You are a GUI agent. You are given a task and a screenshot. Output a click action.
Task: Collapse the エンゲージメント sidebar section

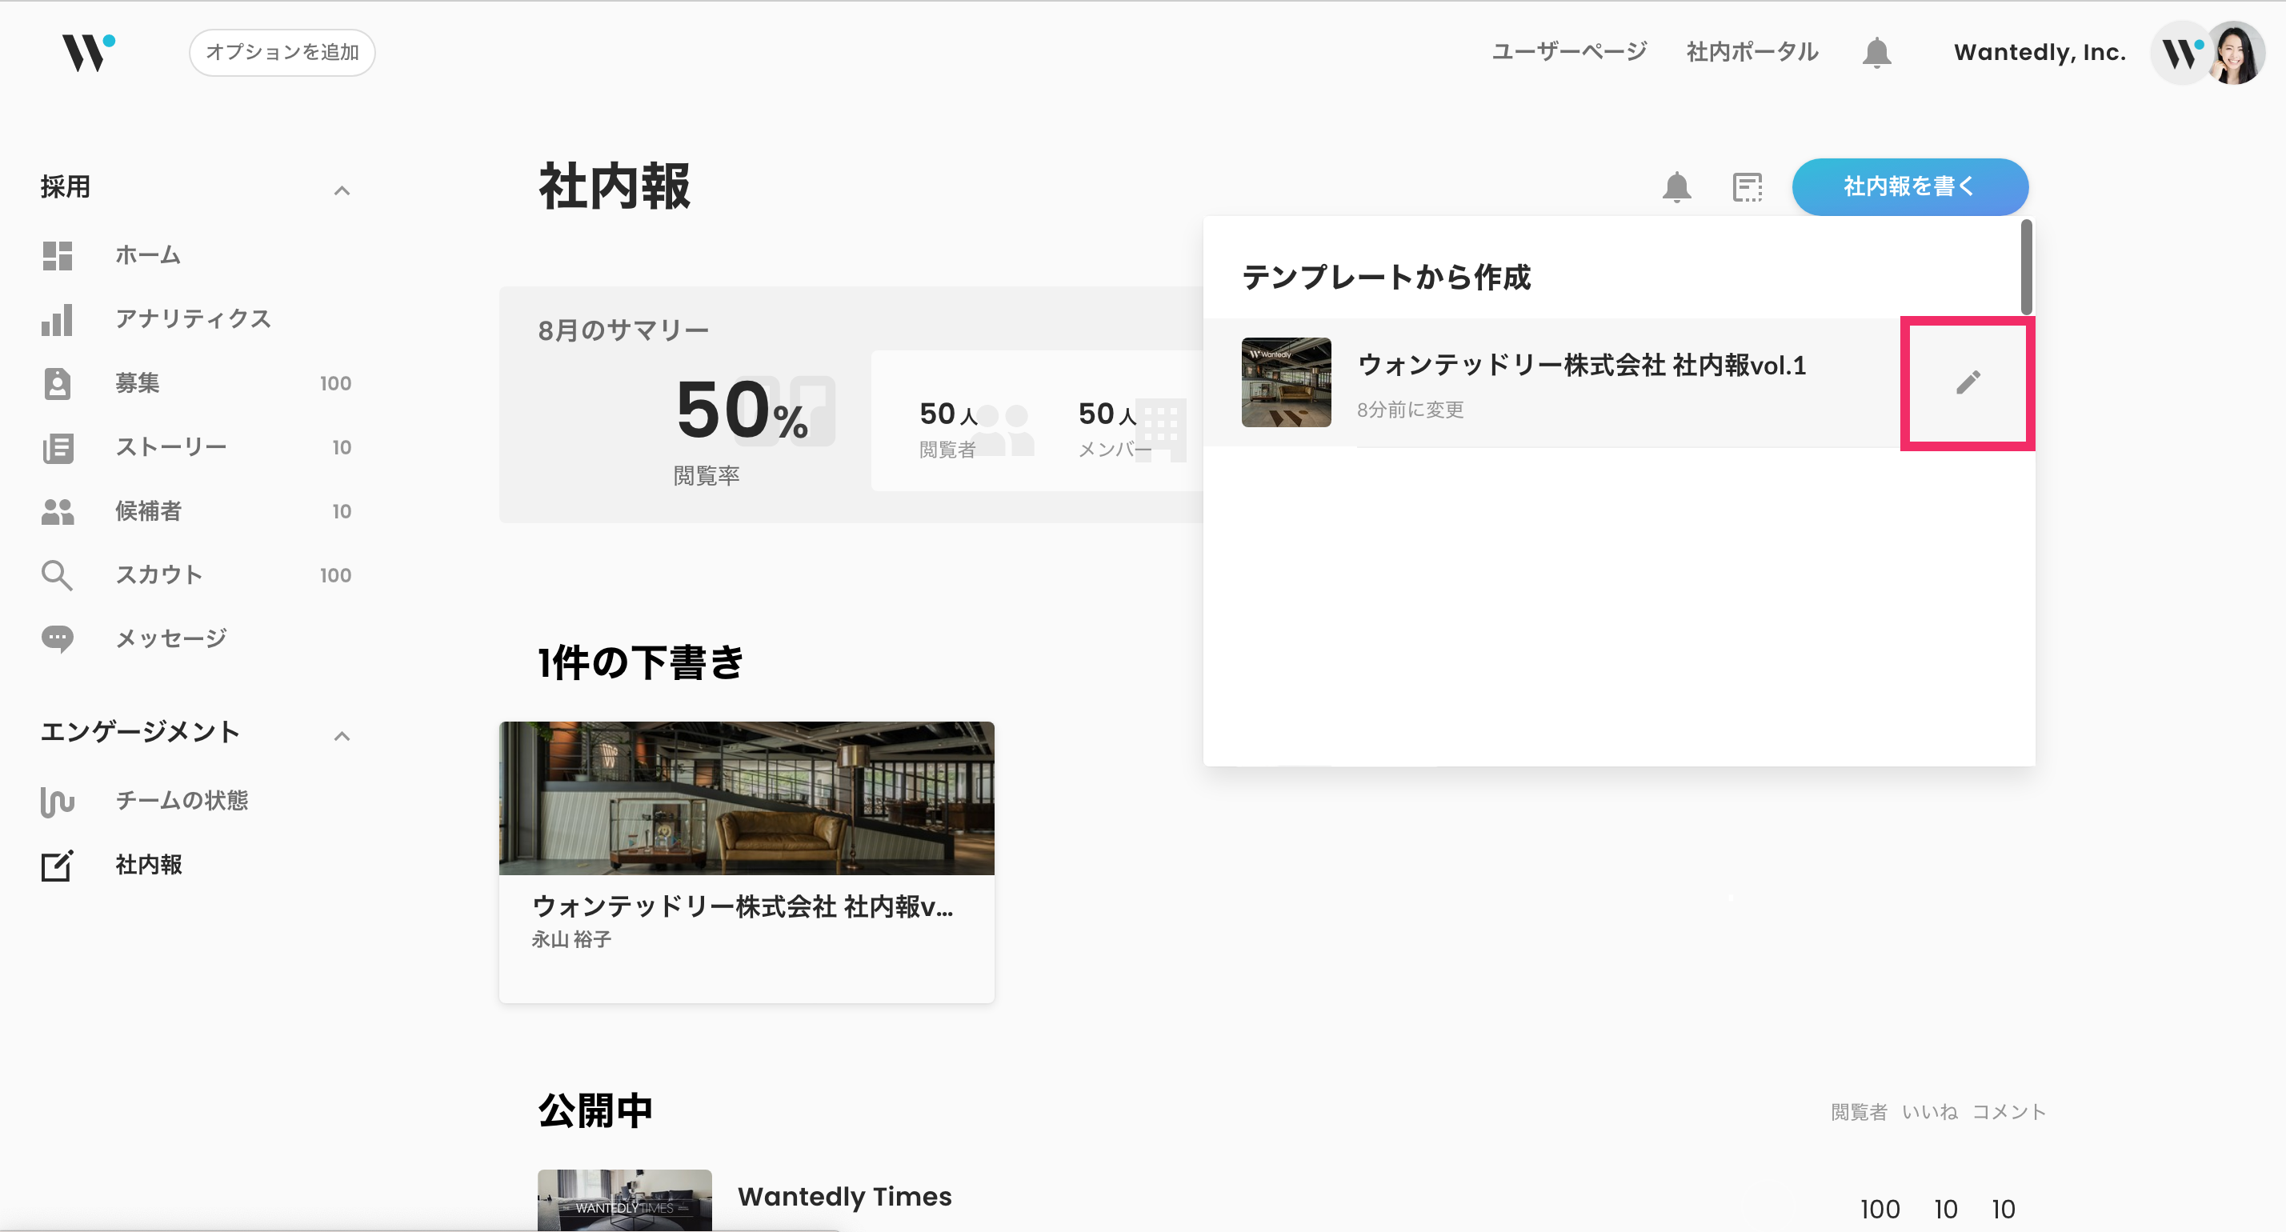click(342, 735)
